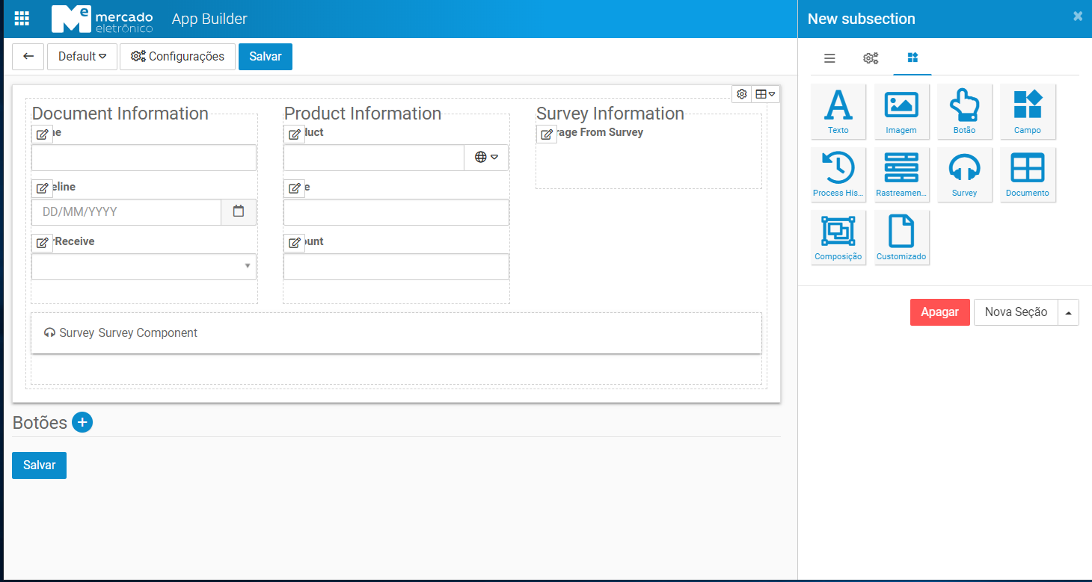Add the Texto component
Viewport: 1092px width, 582px height.
pos(838,111)
